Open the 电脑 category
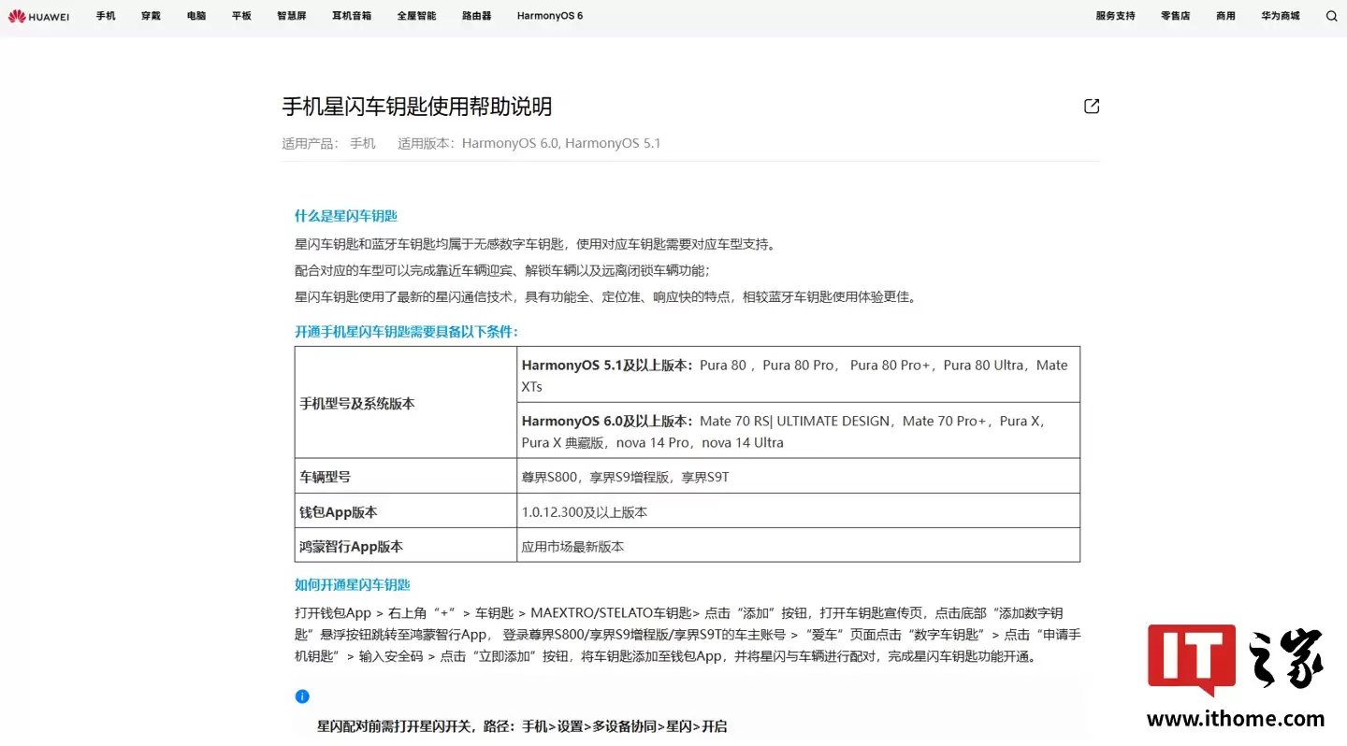 click(x=196, y=16)
